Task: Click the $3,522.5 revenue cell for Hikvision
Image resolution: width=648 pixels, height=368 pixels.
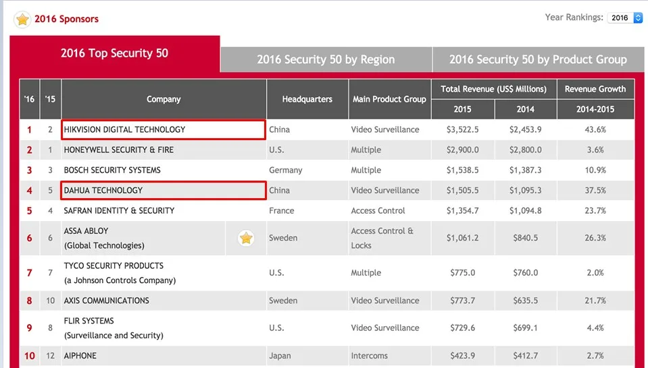Action: tap(462, 129)
